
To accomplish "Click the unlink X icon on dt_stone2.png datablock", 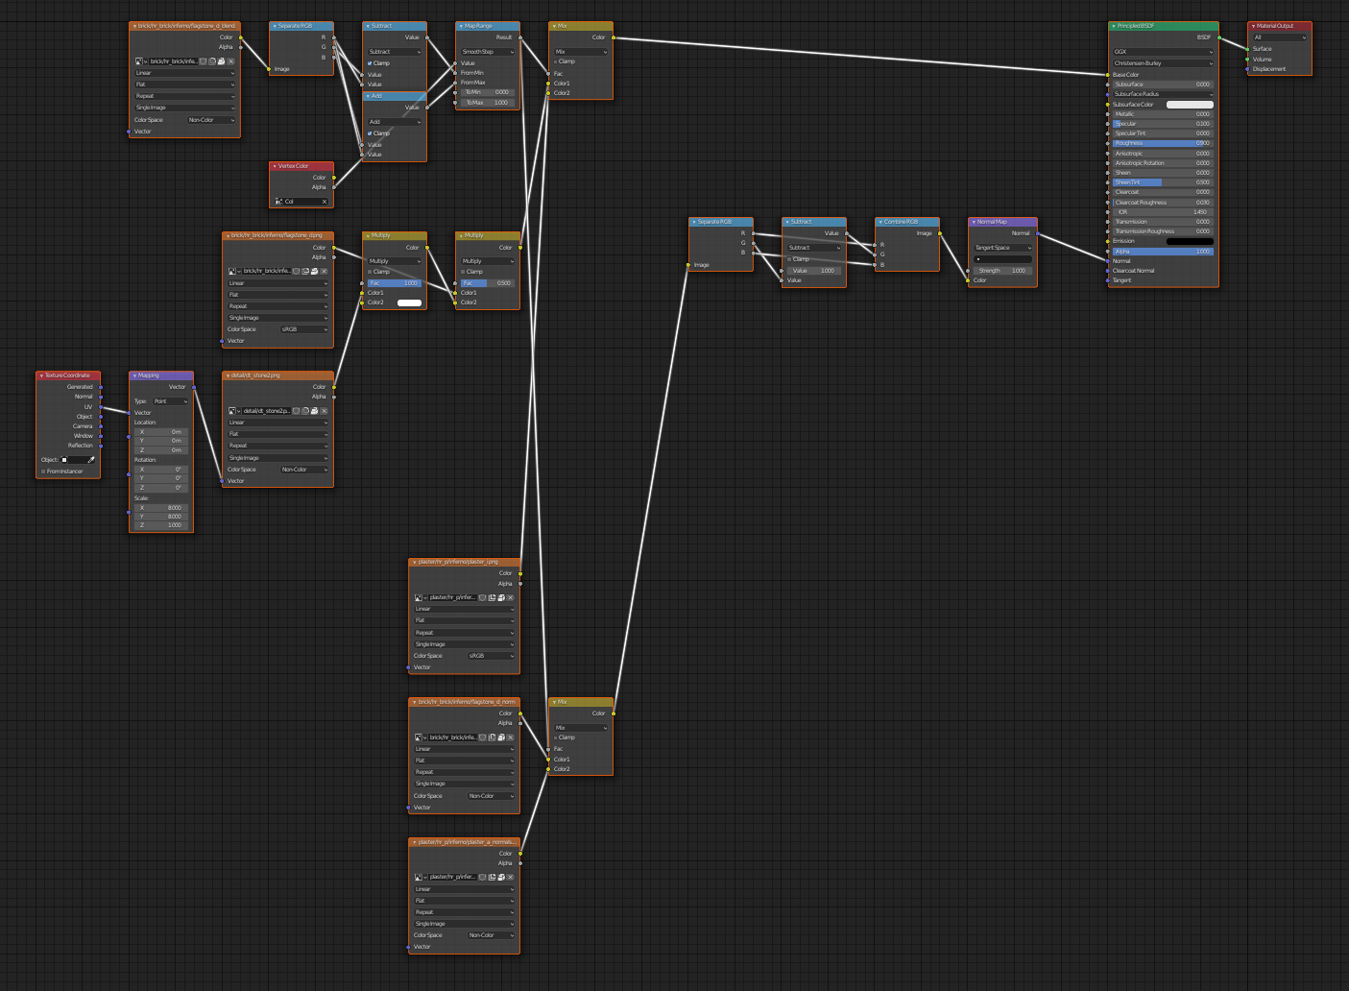I will (325, 411).
